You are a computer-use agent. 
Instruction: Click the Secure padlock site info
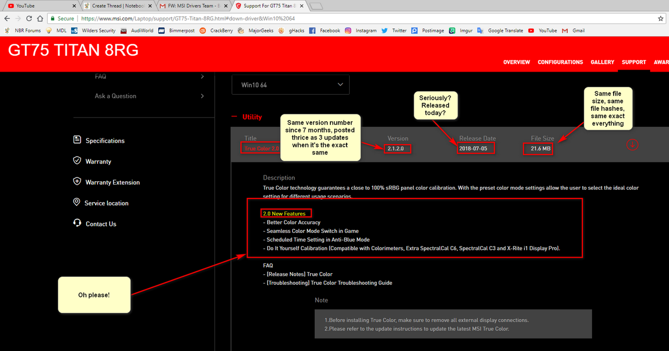pyautogui.click(x=63, y=18)
